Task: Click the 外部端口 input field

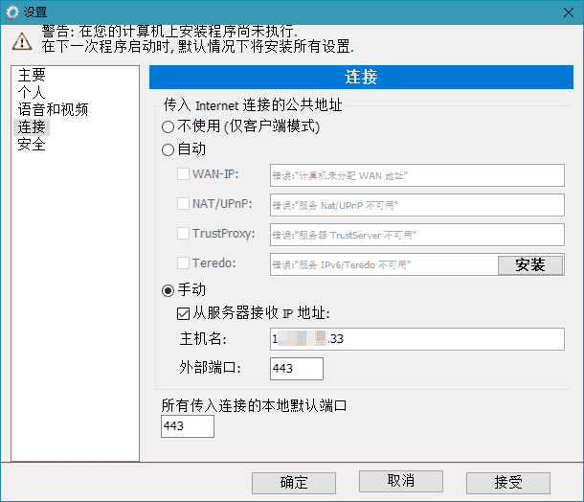Action: pos(297,369)
